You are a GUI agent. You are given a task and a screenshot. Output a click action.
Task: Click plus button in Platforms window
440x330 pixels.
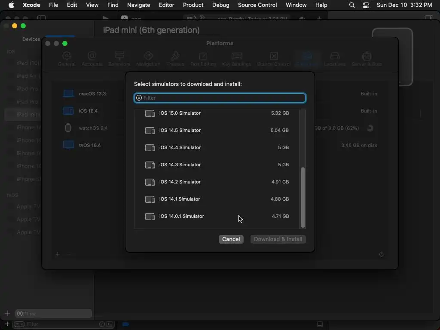(58, 254)
